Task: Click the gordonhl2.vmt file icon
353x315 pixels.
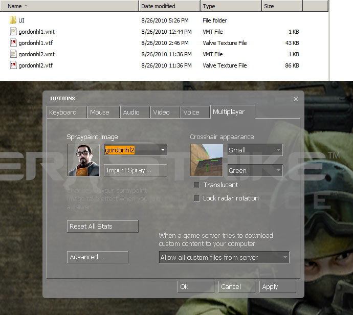Action: (x=13, y=54)
